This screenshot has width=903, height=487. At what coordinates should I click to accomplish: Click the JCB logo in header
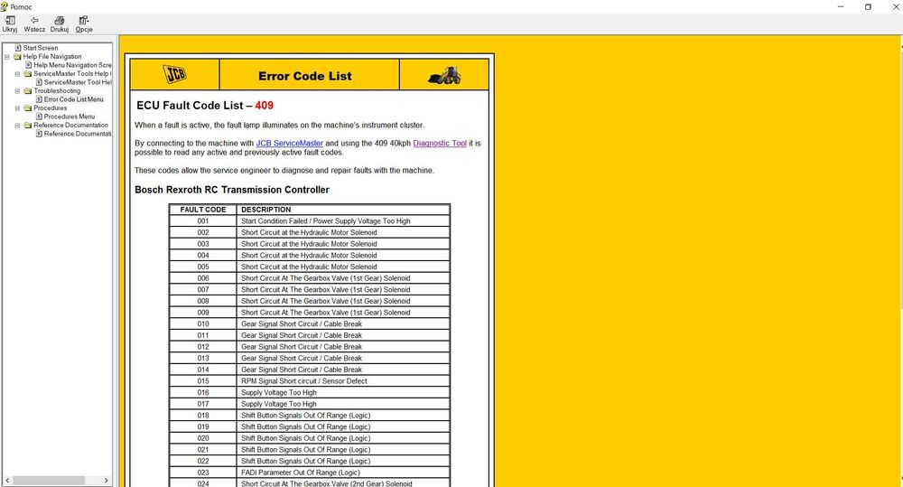tap(174, 74)
